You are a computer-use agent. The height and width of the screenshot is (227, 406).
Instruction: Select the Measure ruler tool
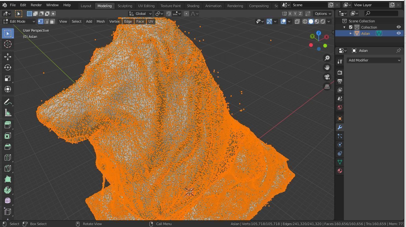pos(8,113)
